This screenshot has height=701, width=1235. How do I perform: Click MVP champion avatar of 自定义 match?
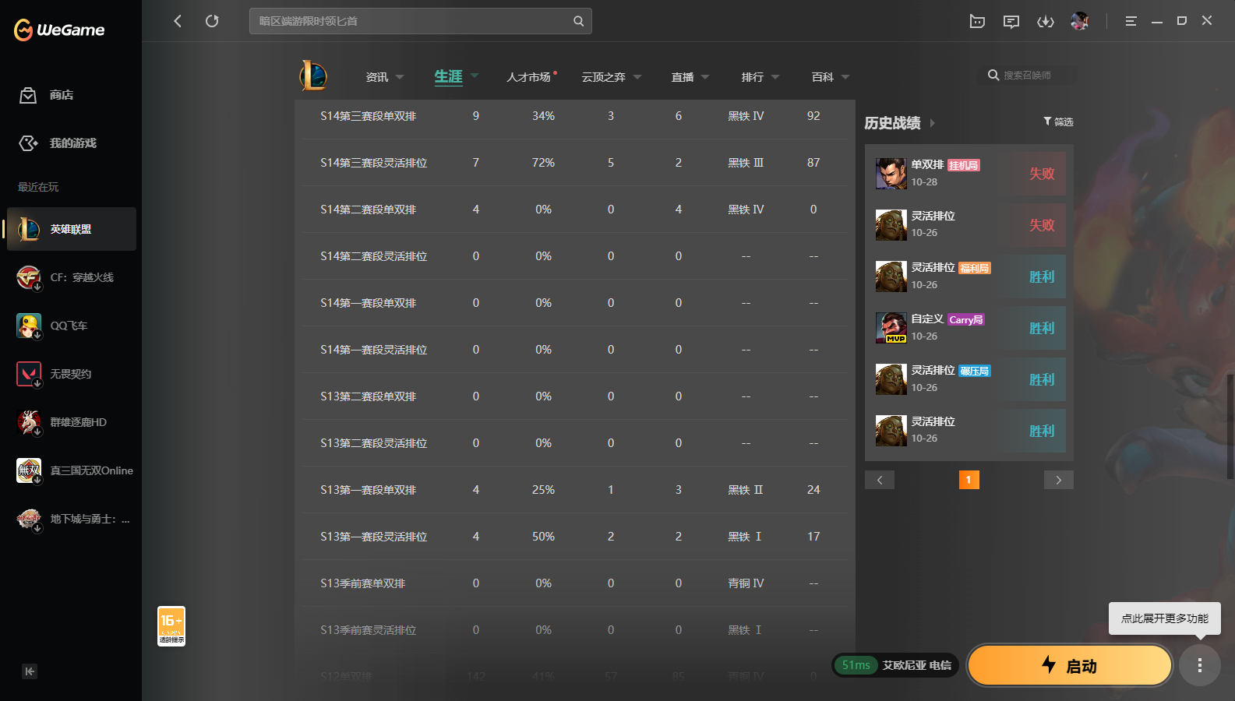click(x=891, y=328)
